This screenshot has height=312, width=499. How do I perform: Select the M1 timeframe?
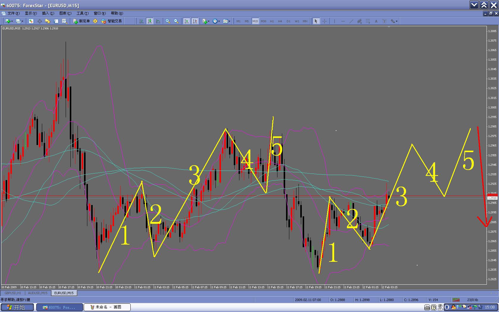pyautogui.click(x=239, y=21)
